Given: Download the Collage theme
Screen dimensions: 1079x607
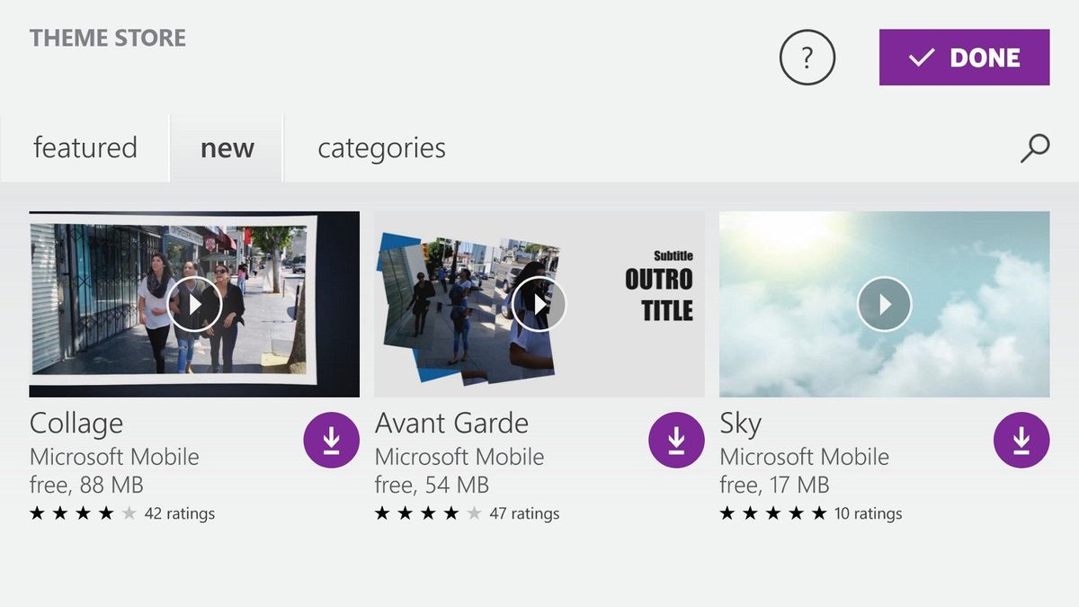Looking at the screenshot, I should tap(331, 440).
